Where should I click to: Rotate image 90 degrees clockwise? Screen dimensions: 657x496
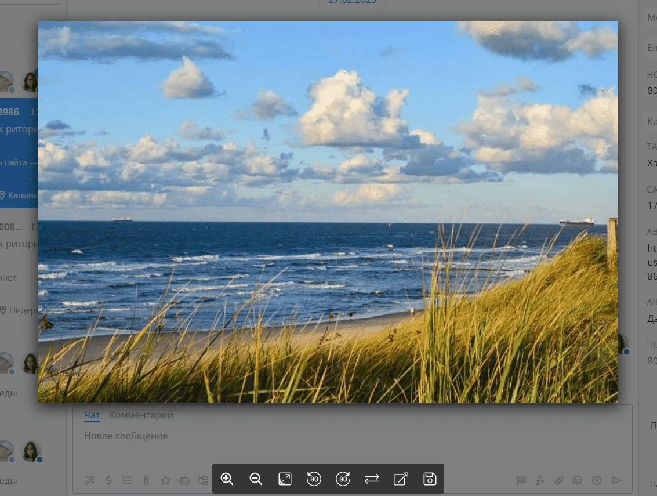tap(343, 479)
